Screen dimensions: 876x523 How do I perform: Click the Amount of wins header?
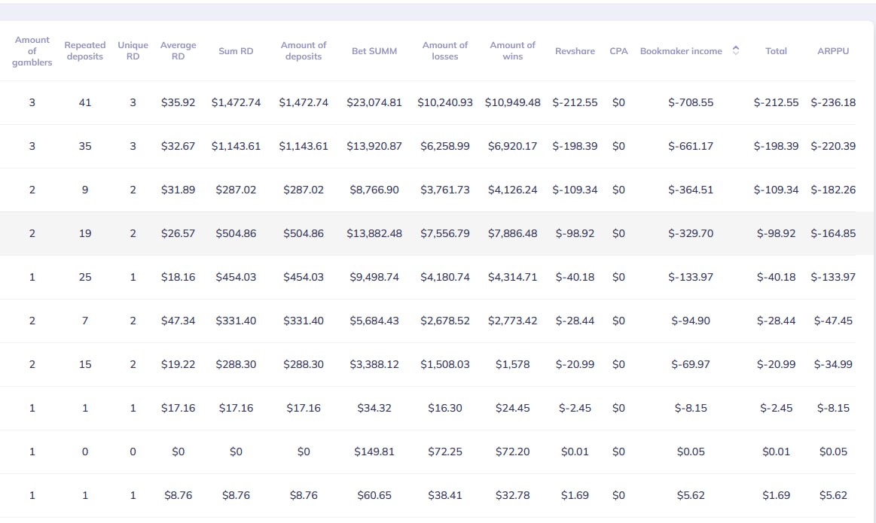pyautogui.click(x=512, y=51)
